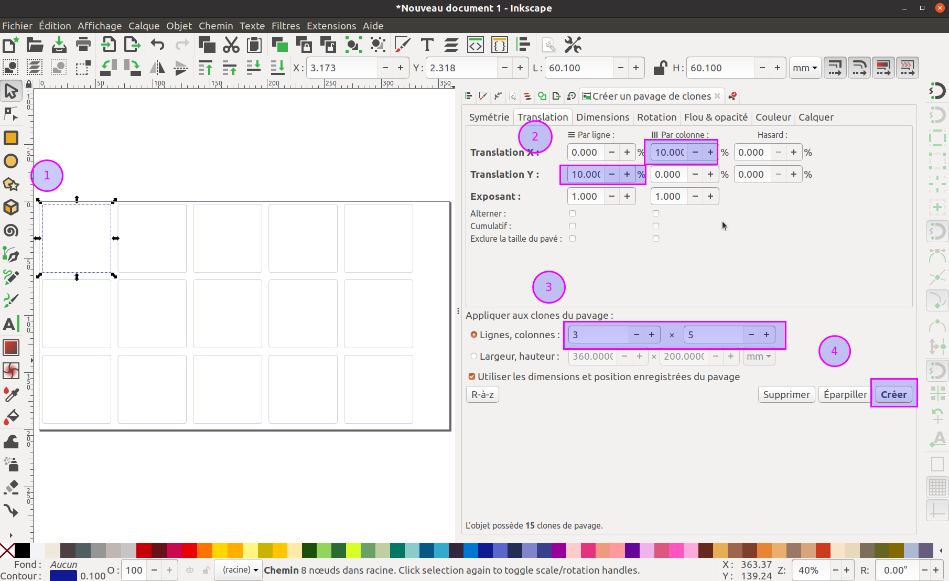Click the Print icon
949x581 pixels.
83,45
